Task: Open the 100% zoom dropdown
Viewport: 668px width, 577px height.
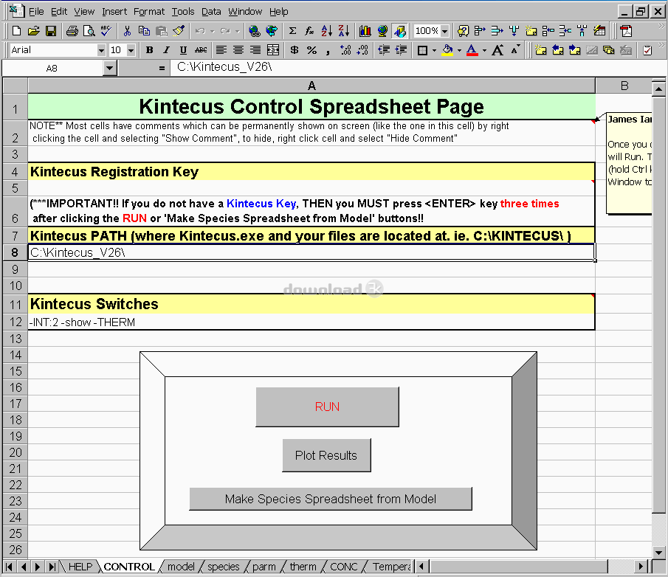Action: point(445,31)
